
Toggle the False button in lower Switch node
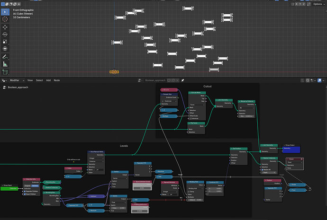pyautogui.click(x=118, y=208)
